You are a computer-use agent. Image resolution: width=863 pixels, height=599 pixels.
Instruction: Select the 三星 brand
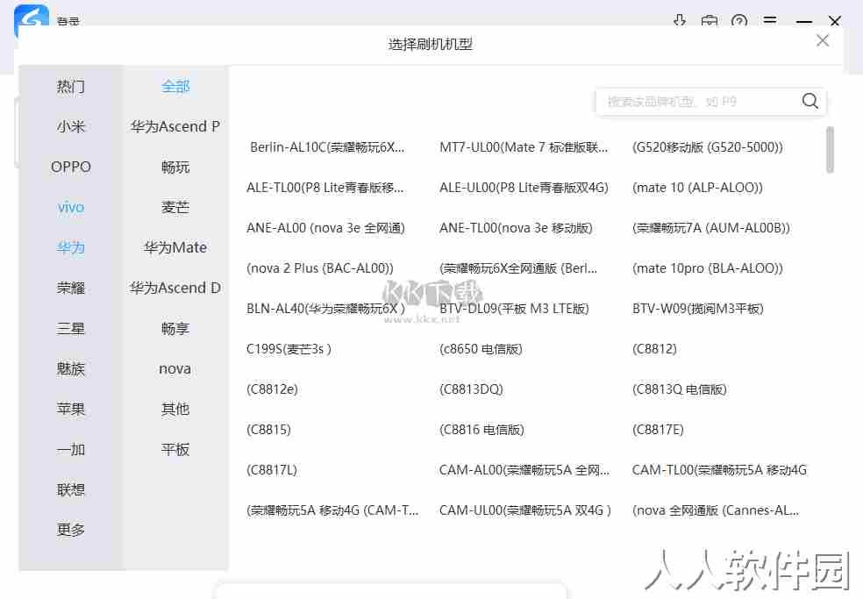point(71,329)
